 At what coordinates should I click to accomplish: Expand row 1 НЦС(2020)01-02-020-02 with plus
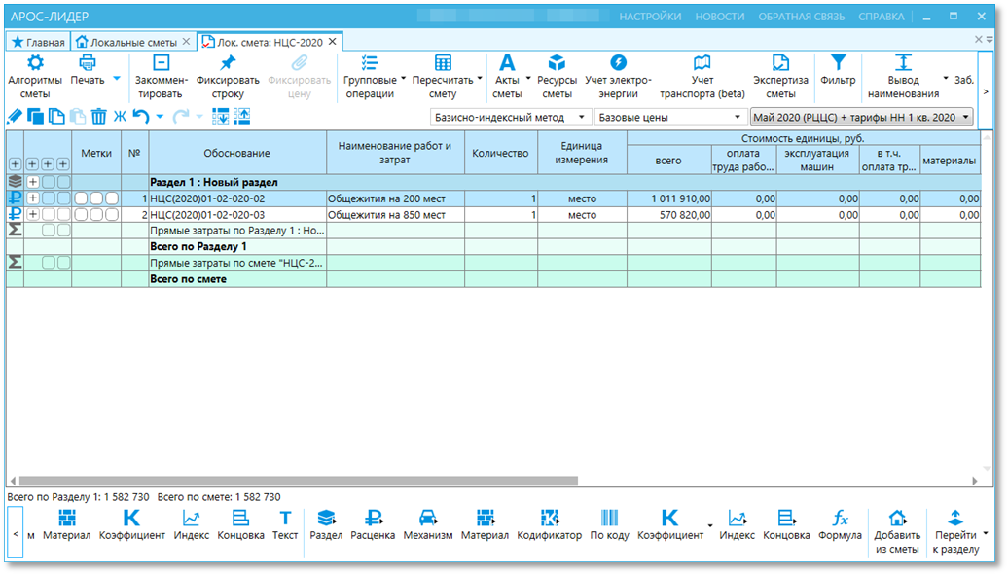click(32, 198)
